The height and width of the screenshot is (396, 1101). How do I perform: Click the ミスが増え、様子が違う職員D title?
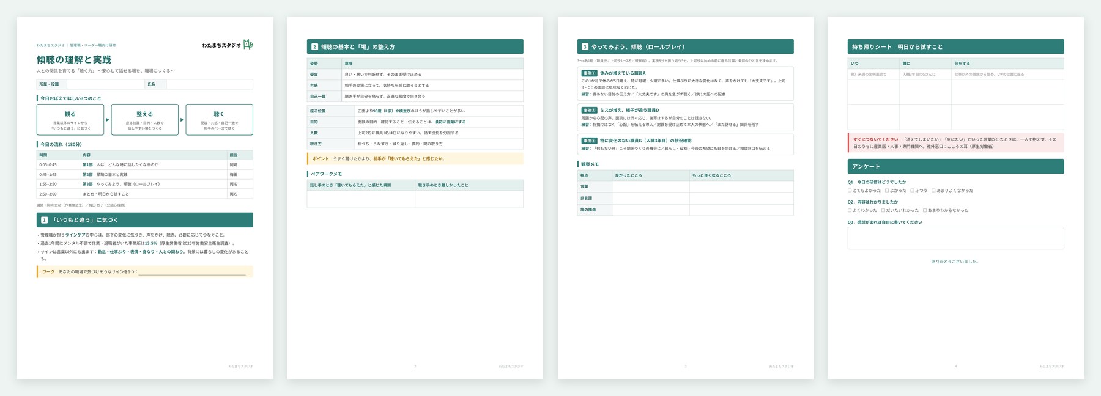629,111
